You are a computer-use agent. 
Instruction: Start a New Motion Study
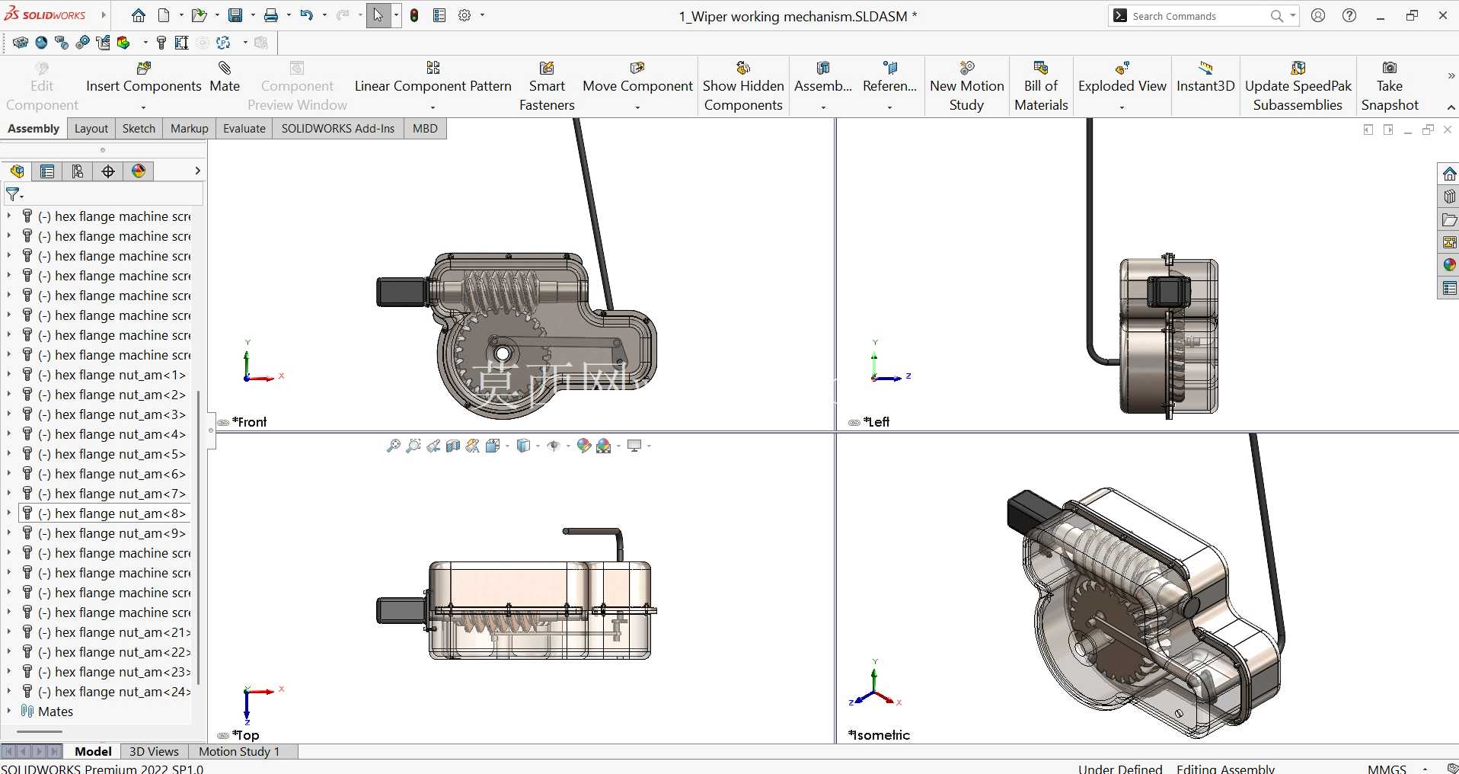(967, 86)
